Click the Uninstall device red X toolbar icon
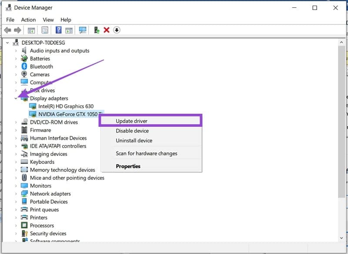 pyautogui.click(x=107, y=30)
